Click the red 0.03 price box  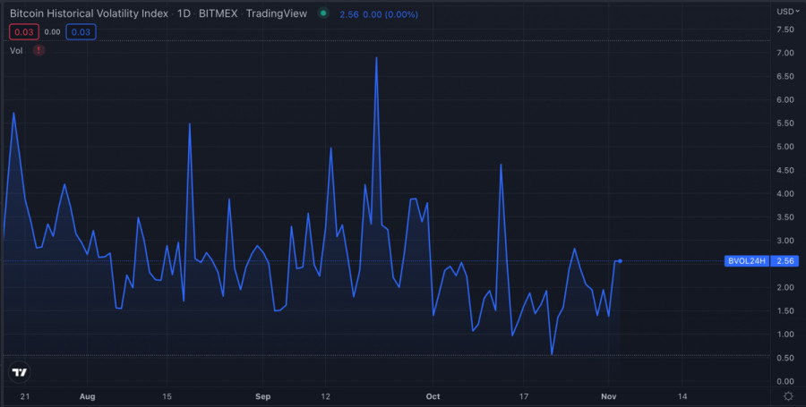pyautogui.click(x=24, y=32)
